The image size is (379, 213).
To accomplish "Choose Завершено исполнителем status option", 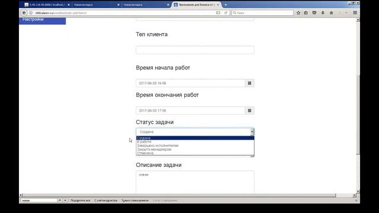I will tap(195, 146).
